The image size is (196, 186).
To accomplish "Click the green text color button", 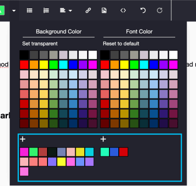I will [x=2, y=10].
